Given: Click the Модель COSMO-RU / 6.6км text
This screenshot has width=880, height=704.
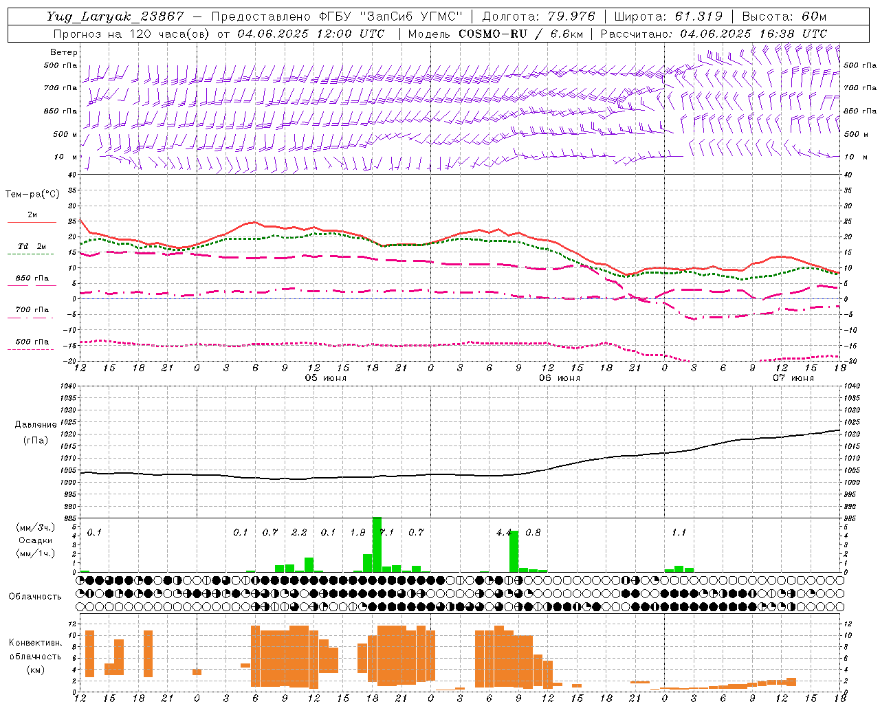Looking at the screenshot, I should pyautogui.click(x=496, y=34).
